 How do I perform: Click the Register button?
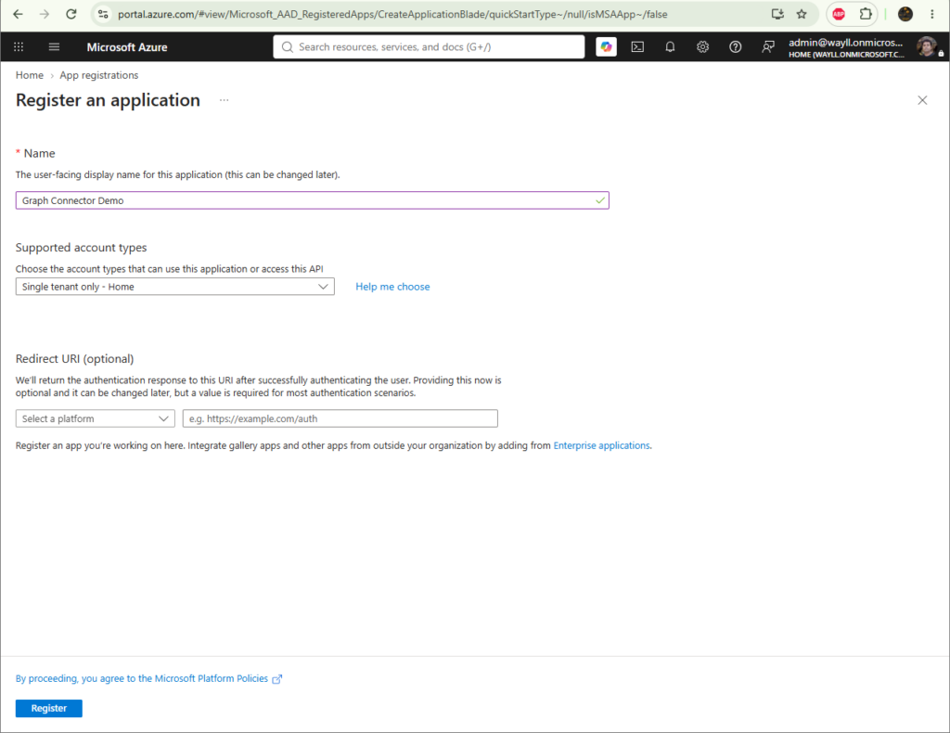point(49,708)
